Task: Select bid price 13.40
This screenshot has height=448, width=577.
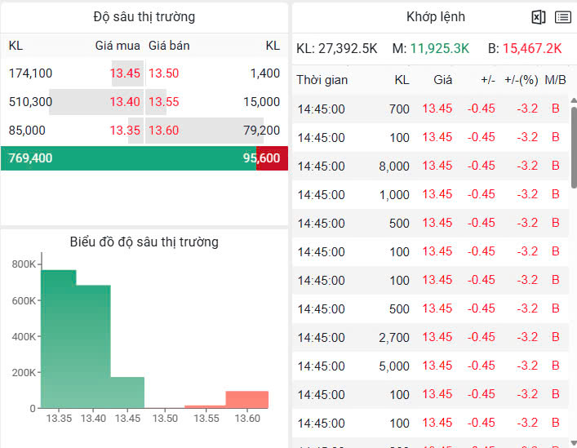Action: [x=125, y=102]
